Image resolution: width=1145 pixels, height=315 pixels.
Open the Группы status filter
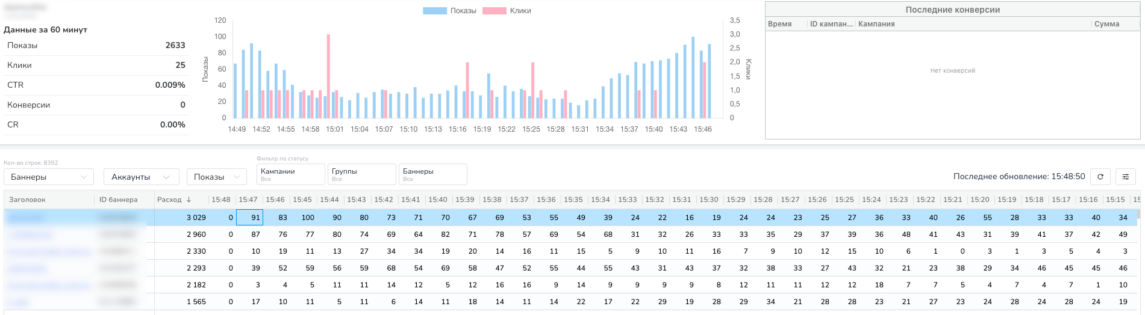[362, 174]
